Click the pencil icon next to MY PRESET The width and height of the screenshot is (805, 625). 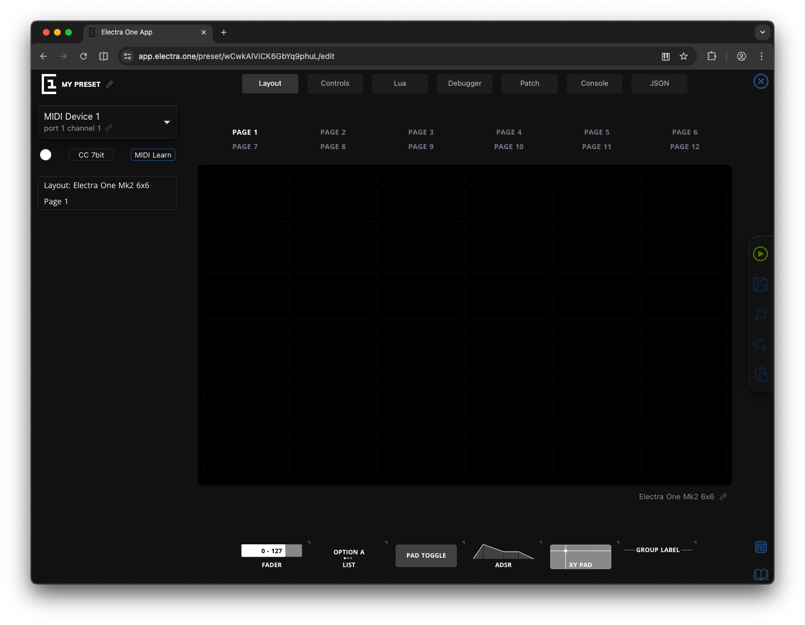109,84
